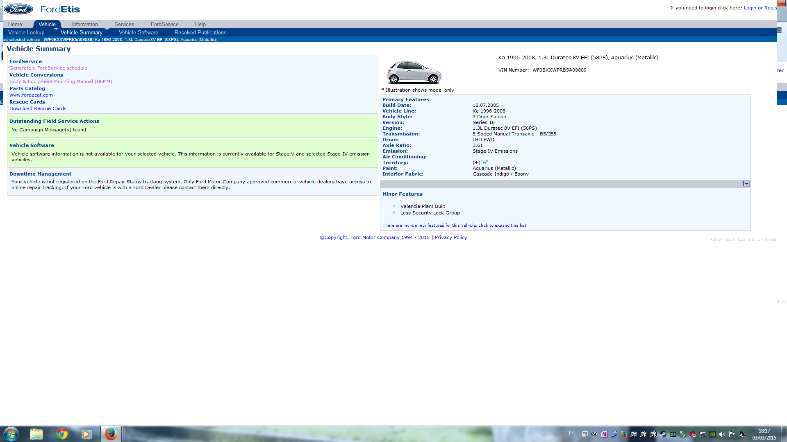Screen dimensions: 787x442
Task: Click 'Less Security Lock Group' feature
Action: tap(430, 213)
